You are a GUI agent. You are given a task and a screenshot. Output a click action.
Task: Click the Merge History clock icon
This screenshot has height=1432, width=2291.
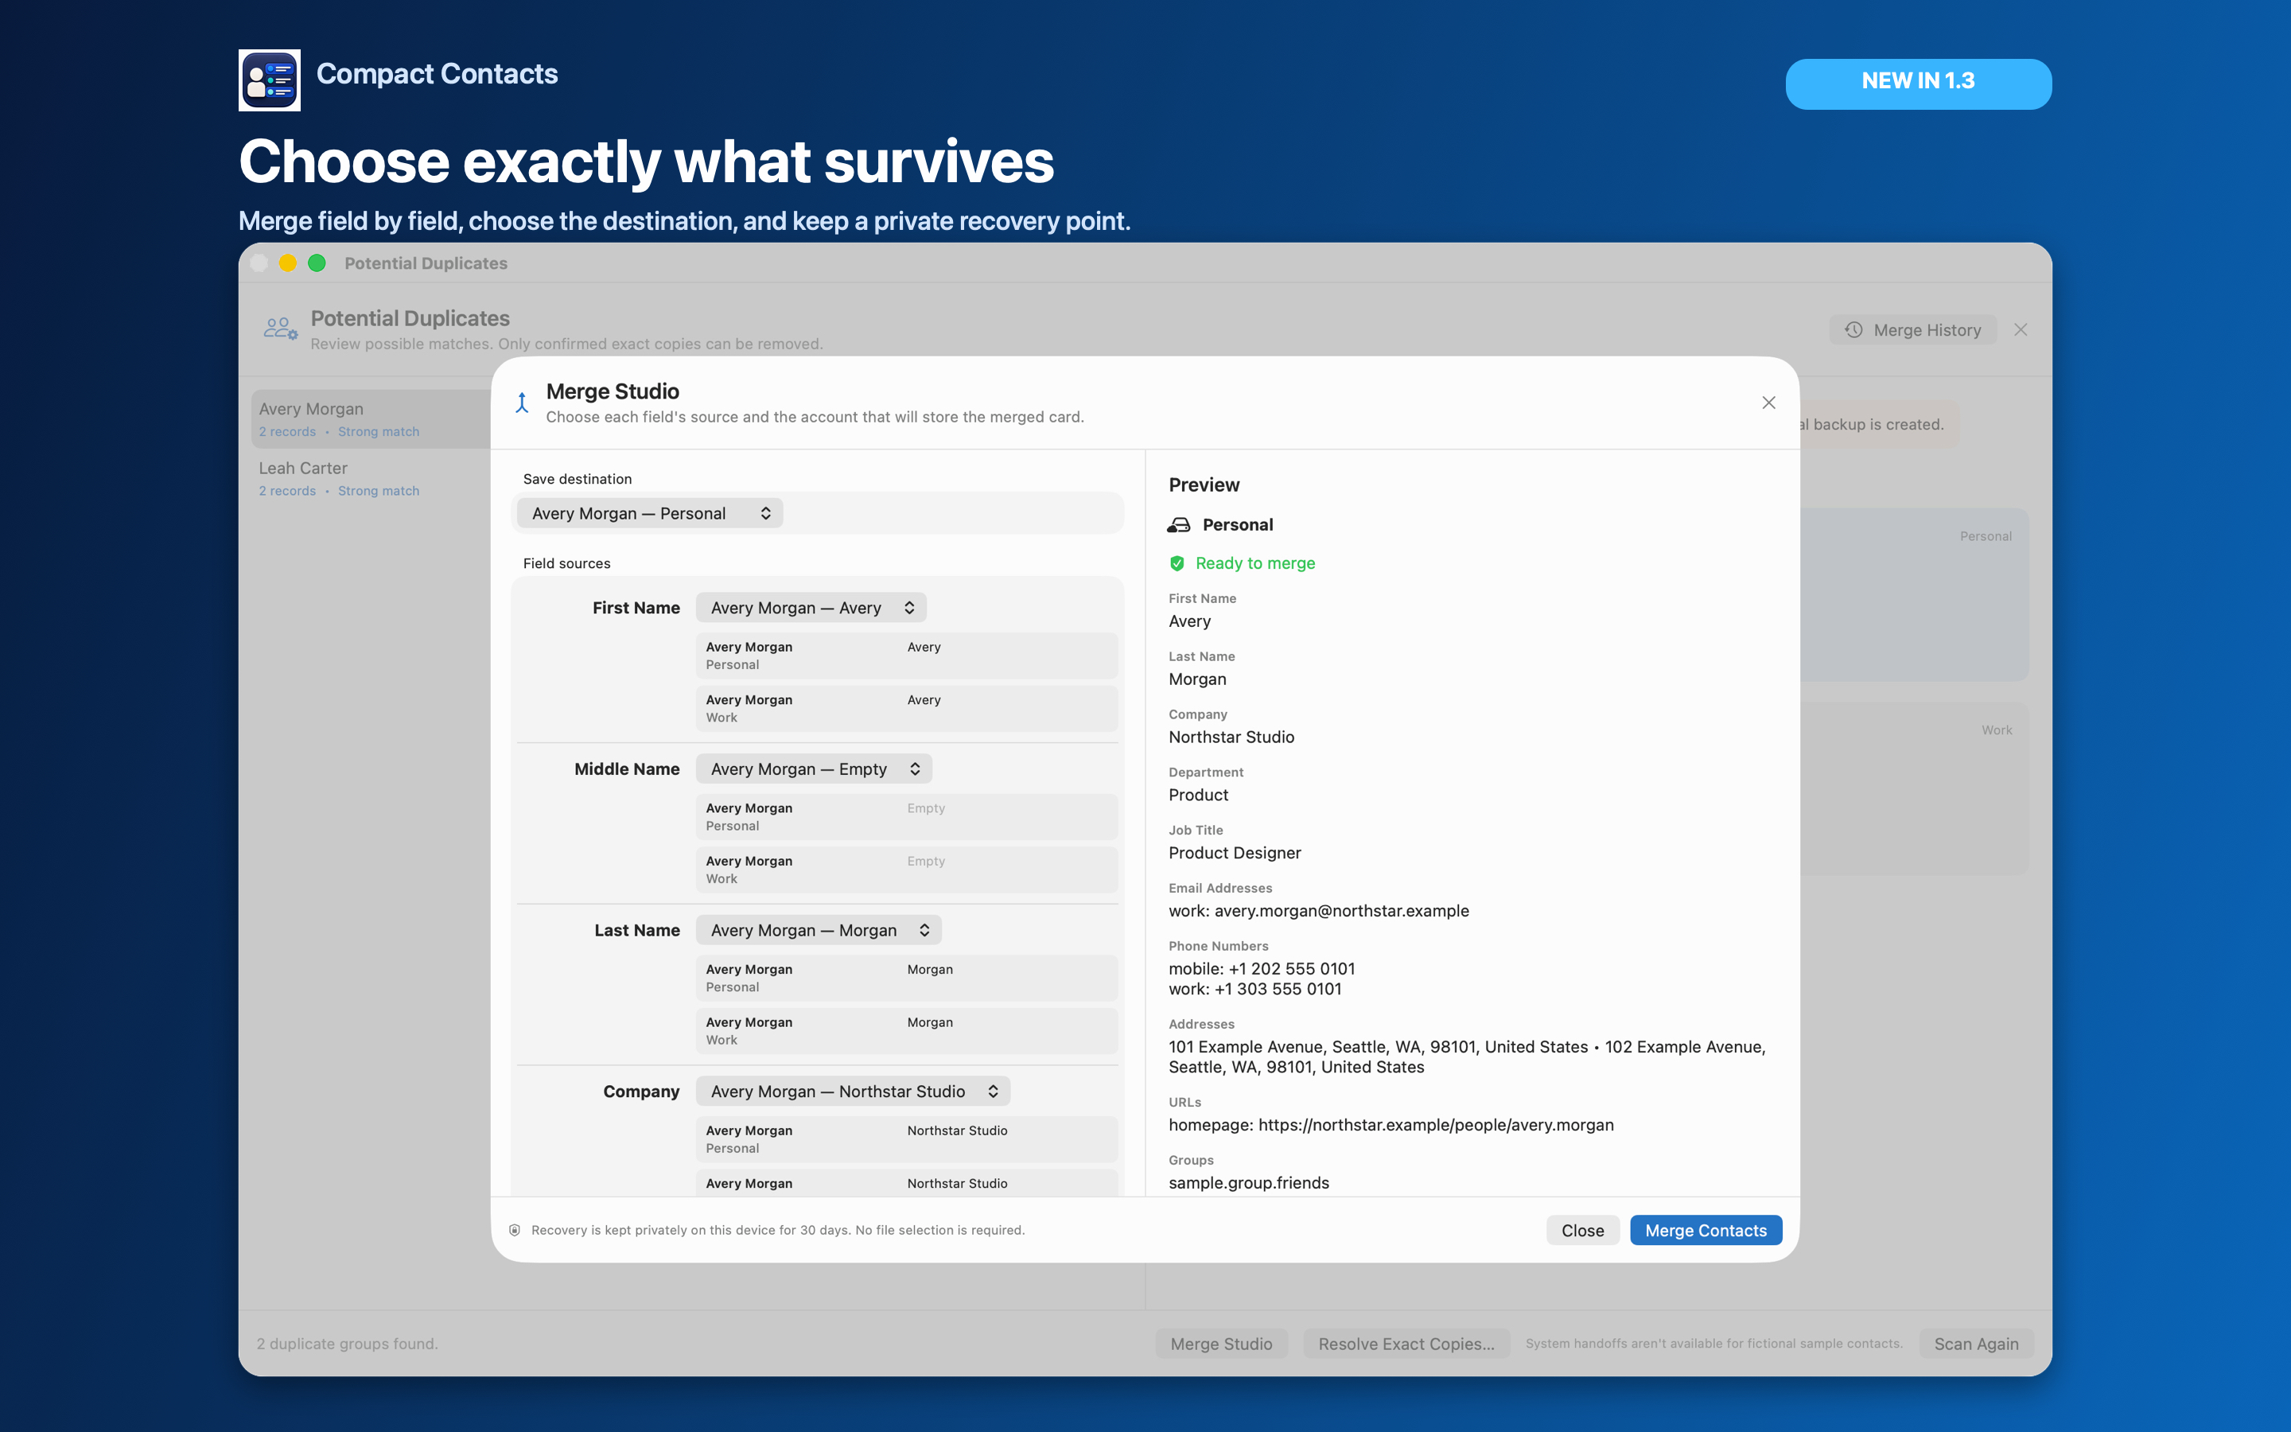[x=1853, y=329]
